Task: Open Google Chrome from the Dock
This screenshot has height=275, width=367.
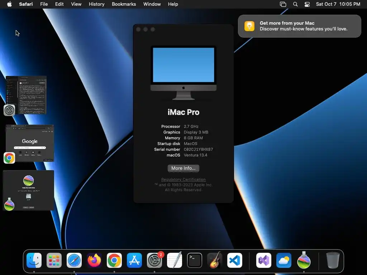Action: point(114,260)
